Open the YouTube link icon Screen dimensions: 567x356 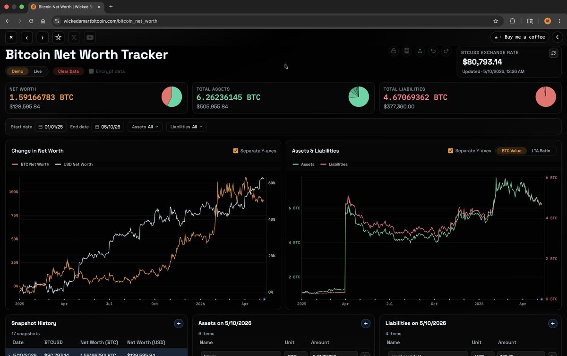click(90, 37)
